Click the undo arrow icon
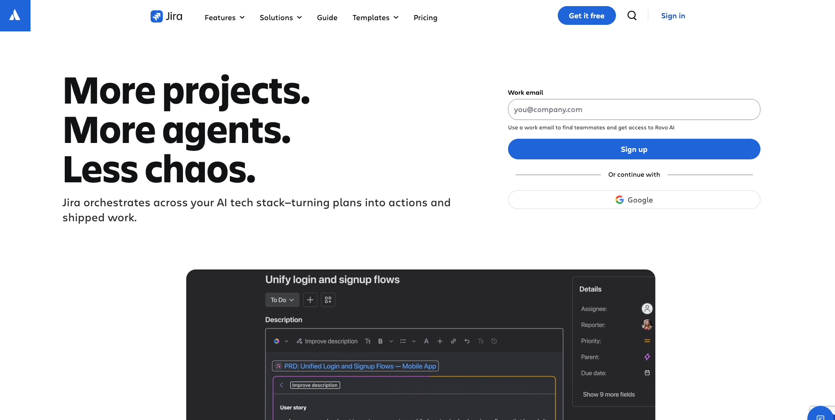The height and width of the screenshot is (420, 835). pos(467,341)
